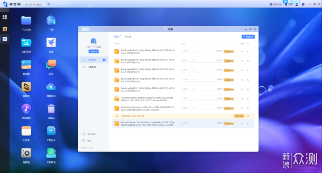Pause the Breaking.Bad.S03 download
Image resolution: width=322 pixels, height=173 pixels.
coord(242,70)
